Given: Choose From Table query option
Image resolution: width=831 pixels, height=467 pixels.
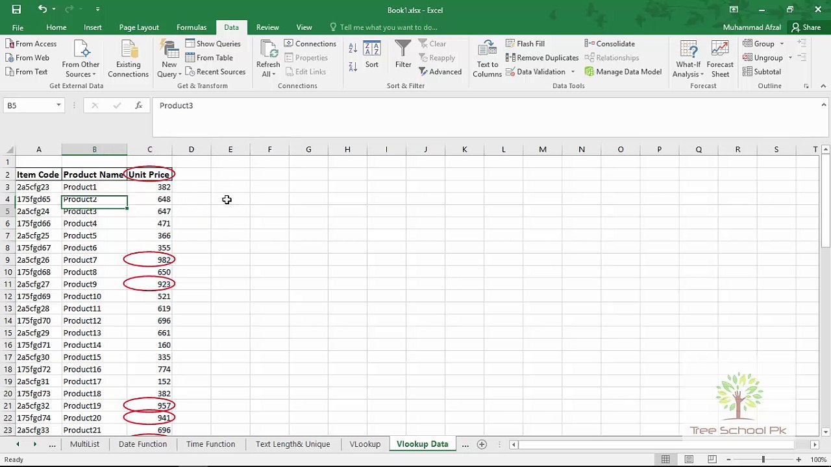Looking at the screenshot, I should tap(209, 58).
